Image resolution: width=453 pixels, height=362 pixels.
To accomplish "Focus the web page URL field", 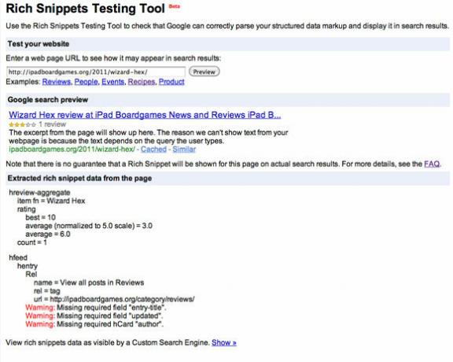I will (96, 72).
